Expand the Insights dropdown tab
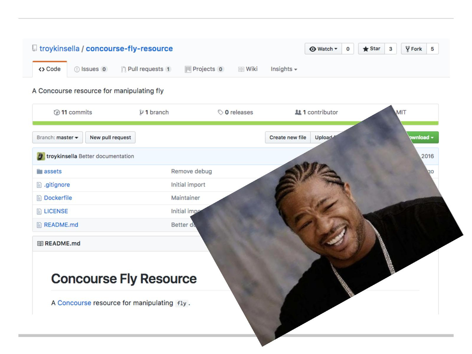 [284, 69]
